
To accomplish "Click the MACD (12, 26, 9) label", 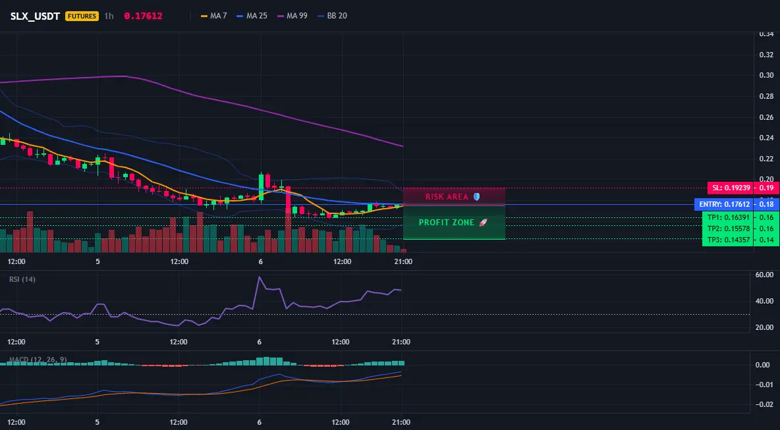I will click(x=38, y=360).
